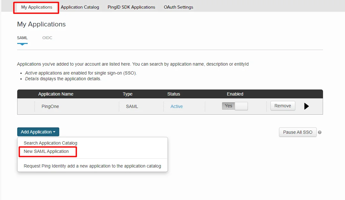Click the Remove button for PingOne
Viewport: 345px width, 200px height.
283,105
